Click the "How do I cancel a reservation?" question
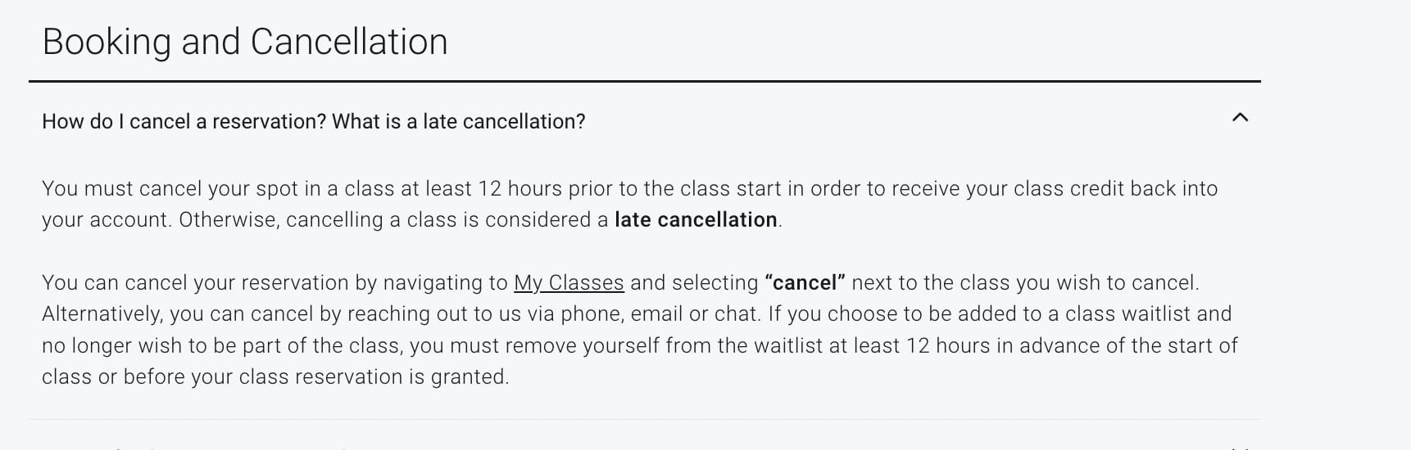 pyautogui.click(x=184, y=122)
